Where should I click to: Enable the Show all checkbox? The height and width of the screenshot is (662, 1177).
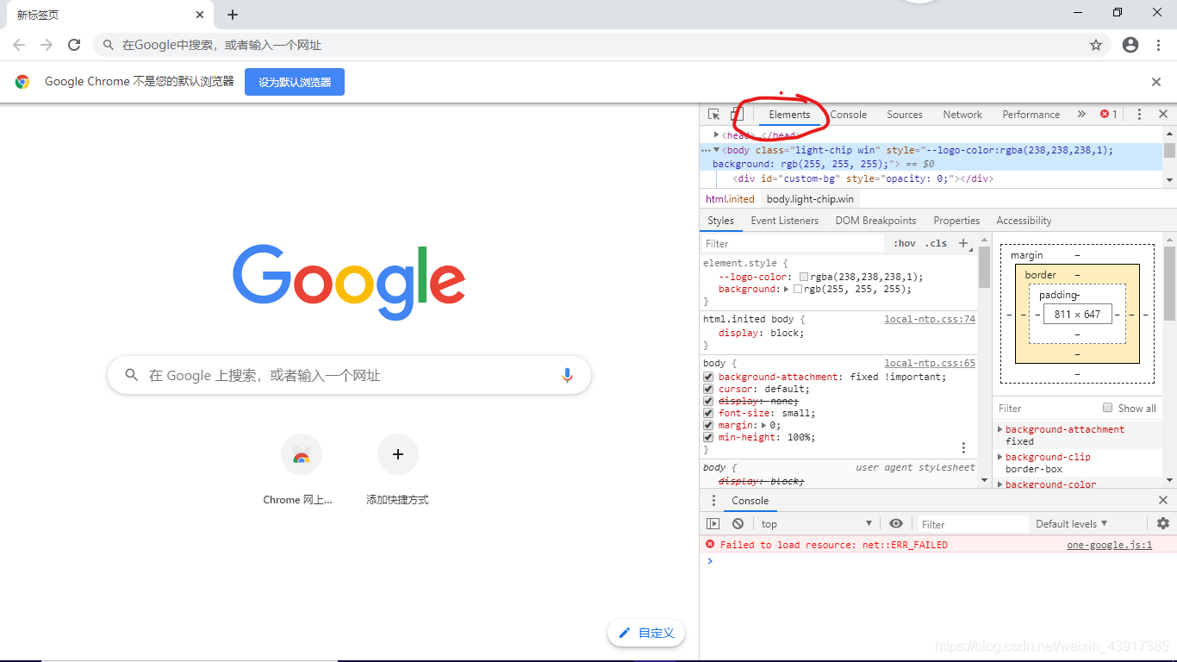click(x=1108, y=408)
